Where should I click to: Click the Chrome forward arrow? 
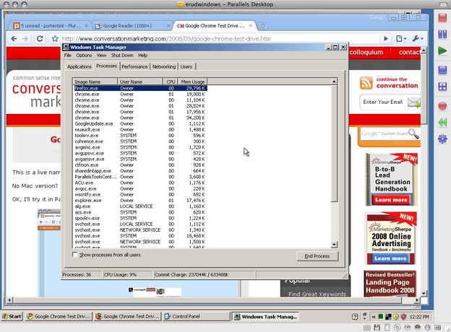pos(25,38)
